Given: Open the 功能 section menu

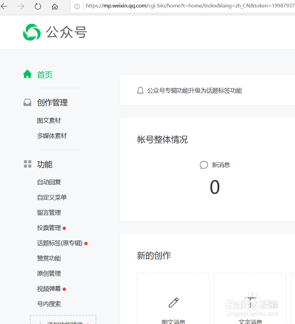Looking at the screenshot, I should [x=45, y=164].
